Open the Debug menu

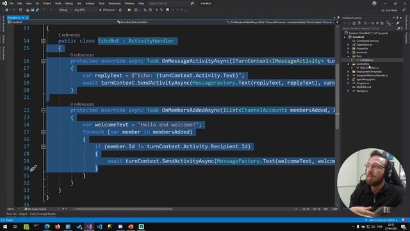69,3
